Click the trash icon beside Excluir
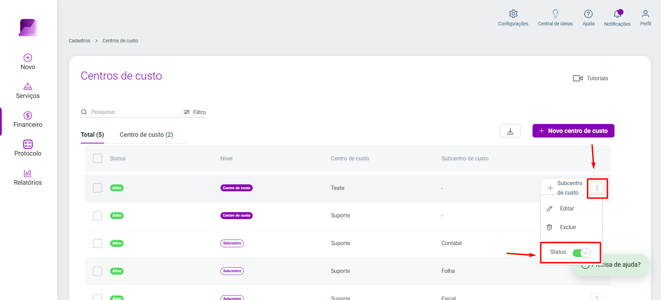This screenshot has height=300, width=661. pos(550,227)
